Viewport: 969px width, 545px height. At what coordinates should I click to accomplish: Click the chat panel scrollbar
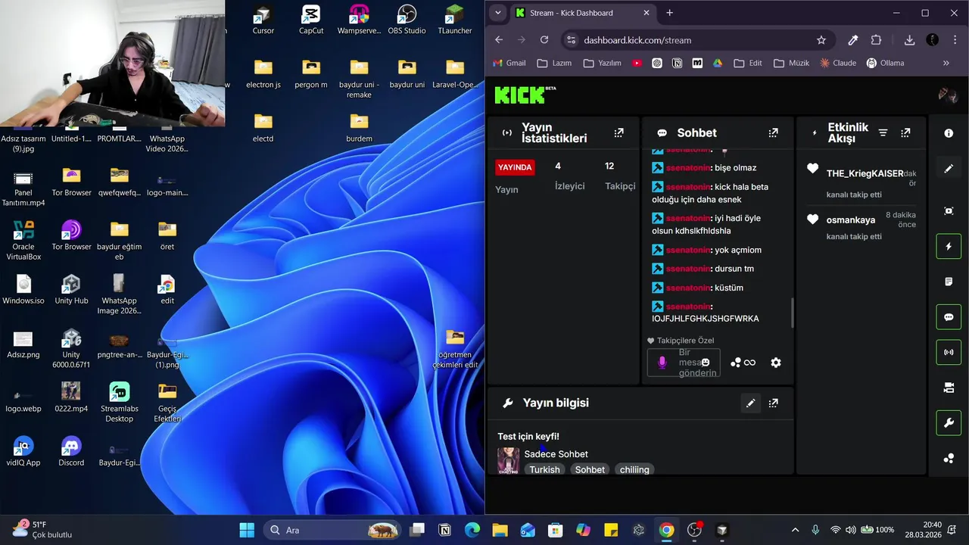793,313
